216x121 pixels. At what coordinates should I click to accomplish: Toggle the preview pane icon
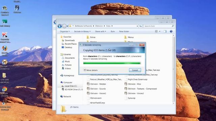coord(165,31)
